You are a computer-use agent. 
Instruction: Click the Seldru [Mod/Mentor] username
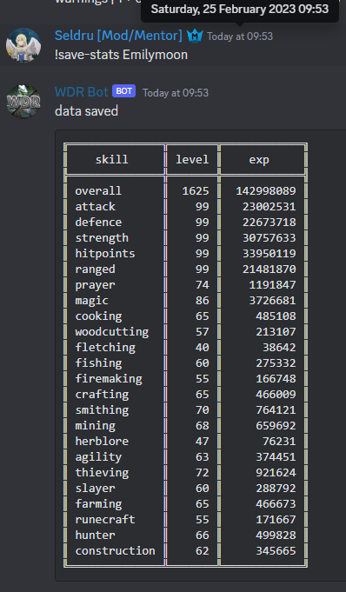[118, 36]
